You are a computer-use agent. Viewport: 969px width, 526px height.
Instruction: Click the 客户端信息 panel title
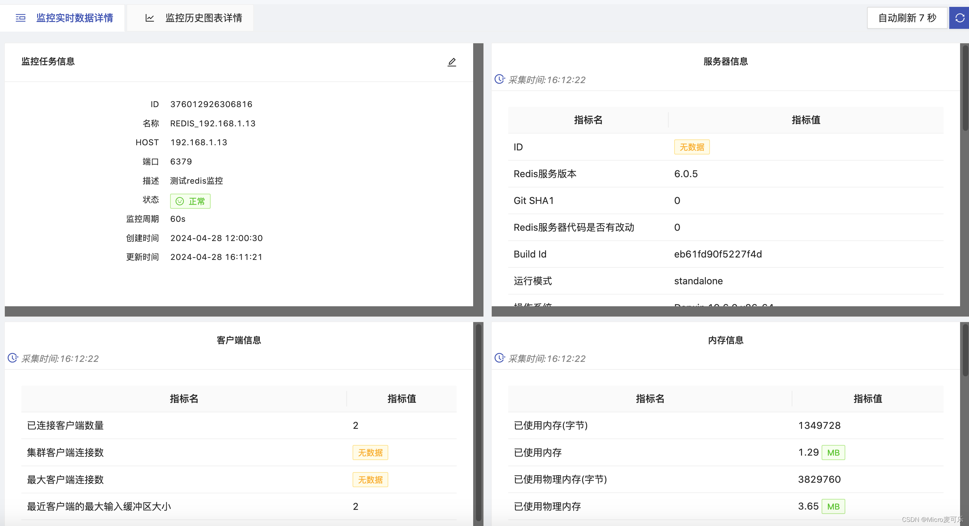[239, 340]
